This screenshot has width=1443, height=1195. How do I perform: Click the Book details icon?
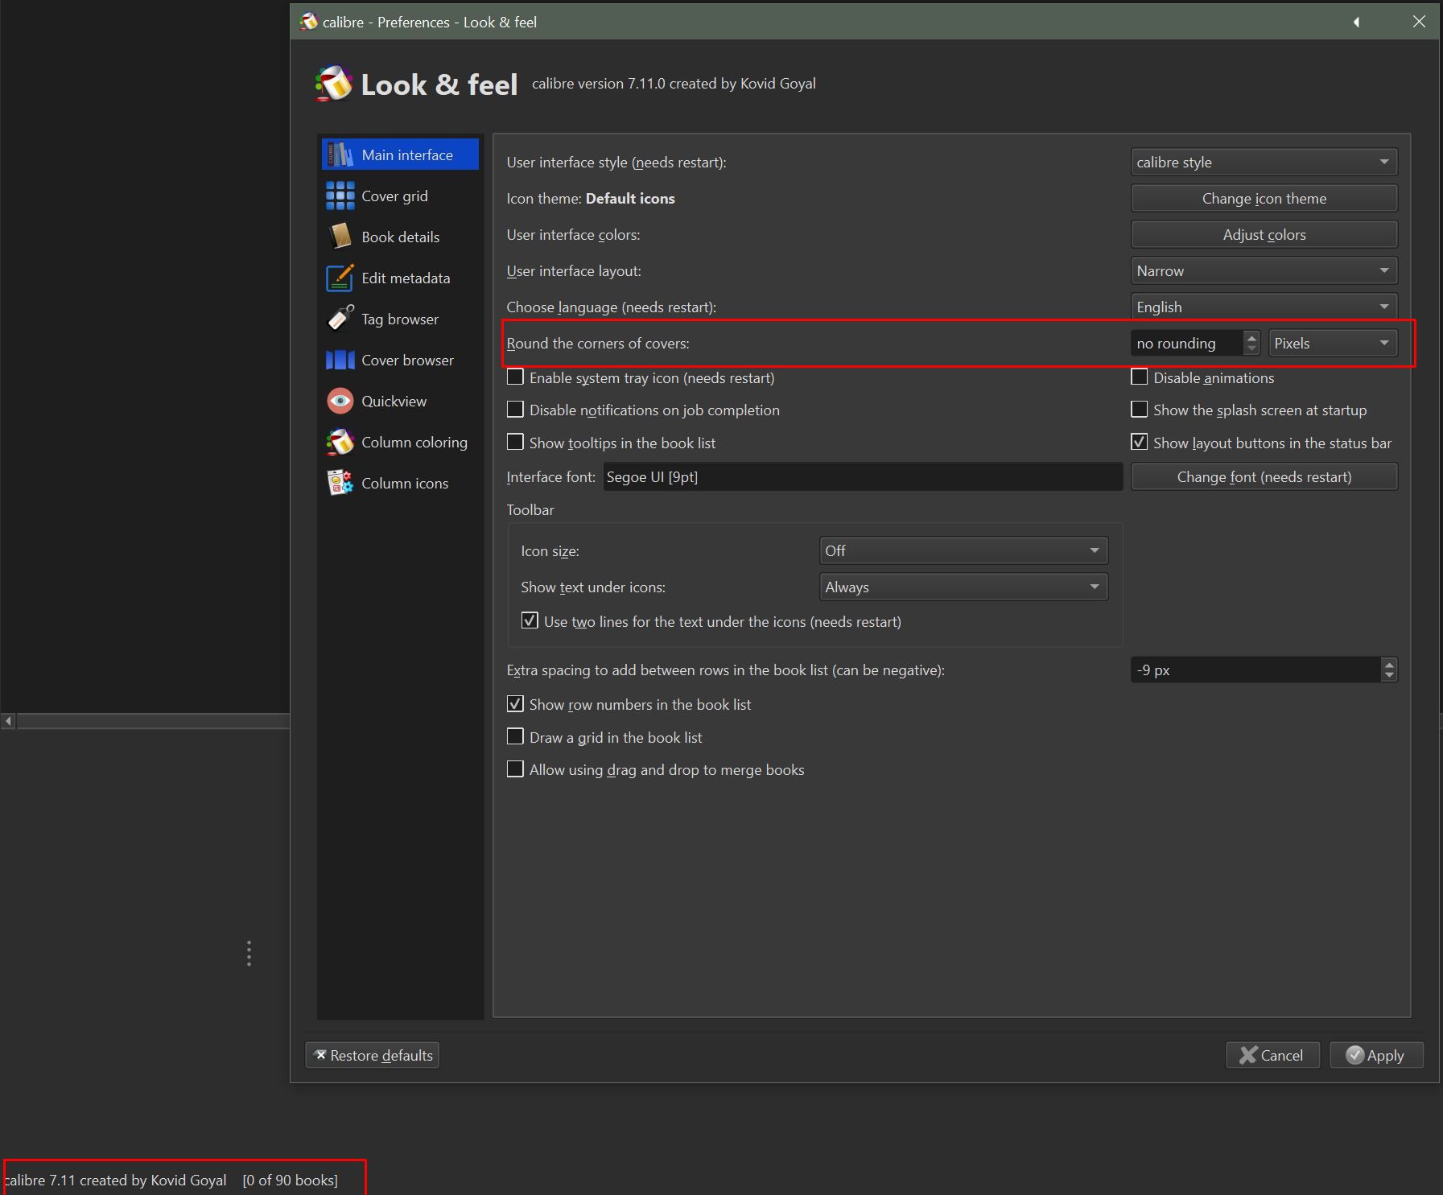click(x=340, y=237)
